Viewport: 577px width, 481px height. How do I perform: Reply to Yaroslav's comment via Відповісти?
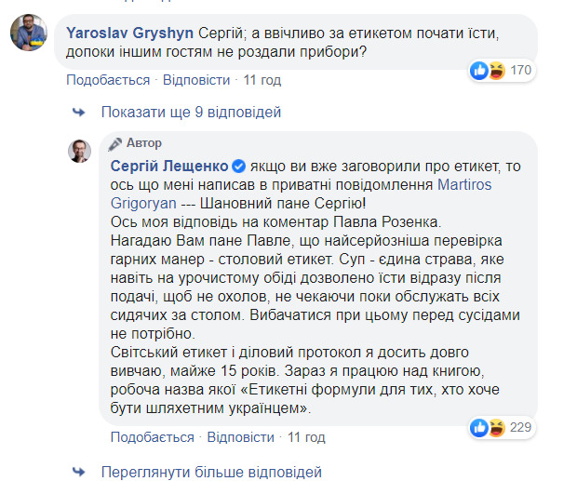(197, 80)
